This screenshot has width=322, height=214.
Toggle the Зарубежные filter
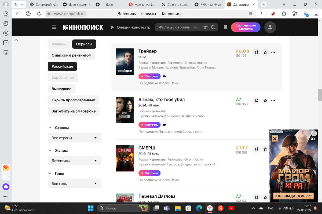pyautogui.click(x=63, y=78)
